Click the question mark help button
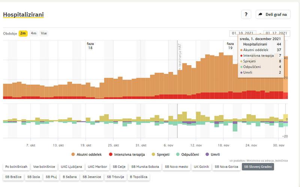Screen dimensions: 300x187 coord(246,15)
